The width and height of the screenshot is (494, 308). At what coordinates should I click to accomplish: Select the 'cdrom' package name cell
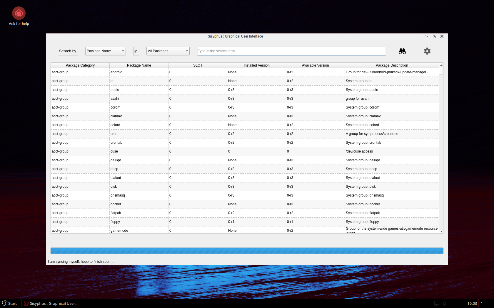(139, 107)
